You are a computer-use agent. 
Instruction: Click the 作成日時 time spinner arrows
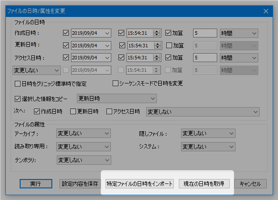(x=156, y=33)
